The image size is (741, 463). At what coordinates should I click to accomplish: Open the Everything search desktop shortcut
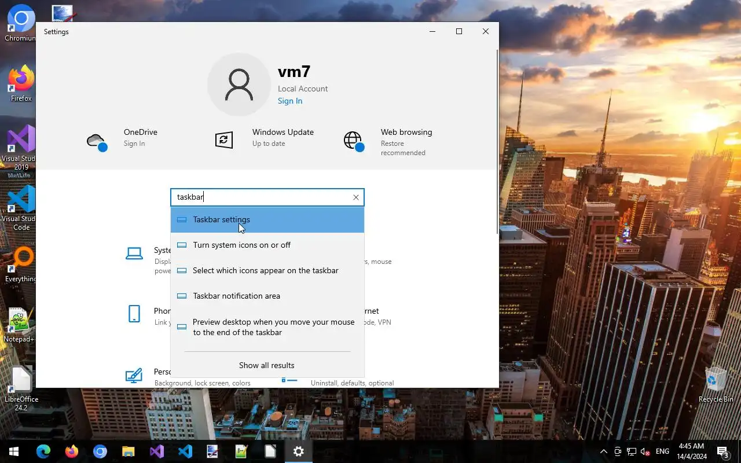coord(21,265)
